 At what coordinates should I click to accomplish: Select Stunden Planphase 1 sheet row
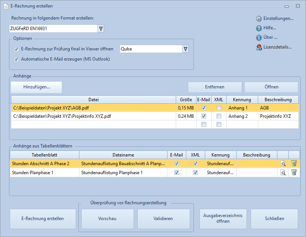click(x=44, y=173)
